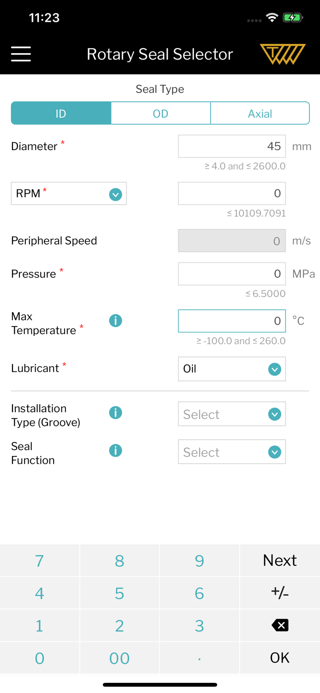The width and height of the screenshot is (320, 693).
Task: Tap the battery status icon
Action: pos(292,18)
